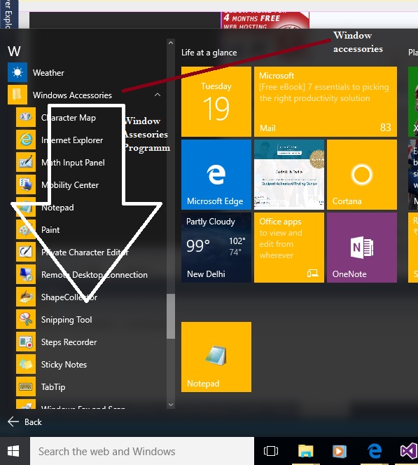Launch the Remote Desktop Connection icon

point(26,275)
